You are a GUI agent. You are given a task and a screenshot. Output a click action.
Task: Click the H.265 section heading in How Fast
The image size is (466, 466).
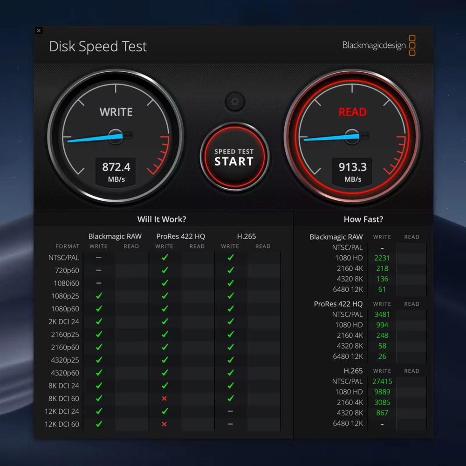click(353, 371)
